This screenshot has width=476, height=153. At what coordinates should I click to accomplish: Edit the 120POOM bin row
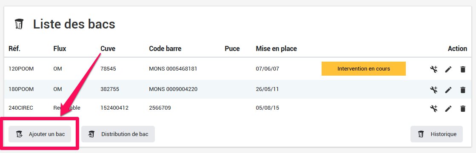pos(448,69)
